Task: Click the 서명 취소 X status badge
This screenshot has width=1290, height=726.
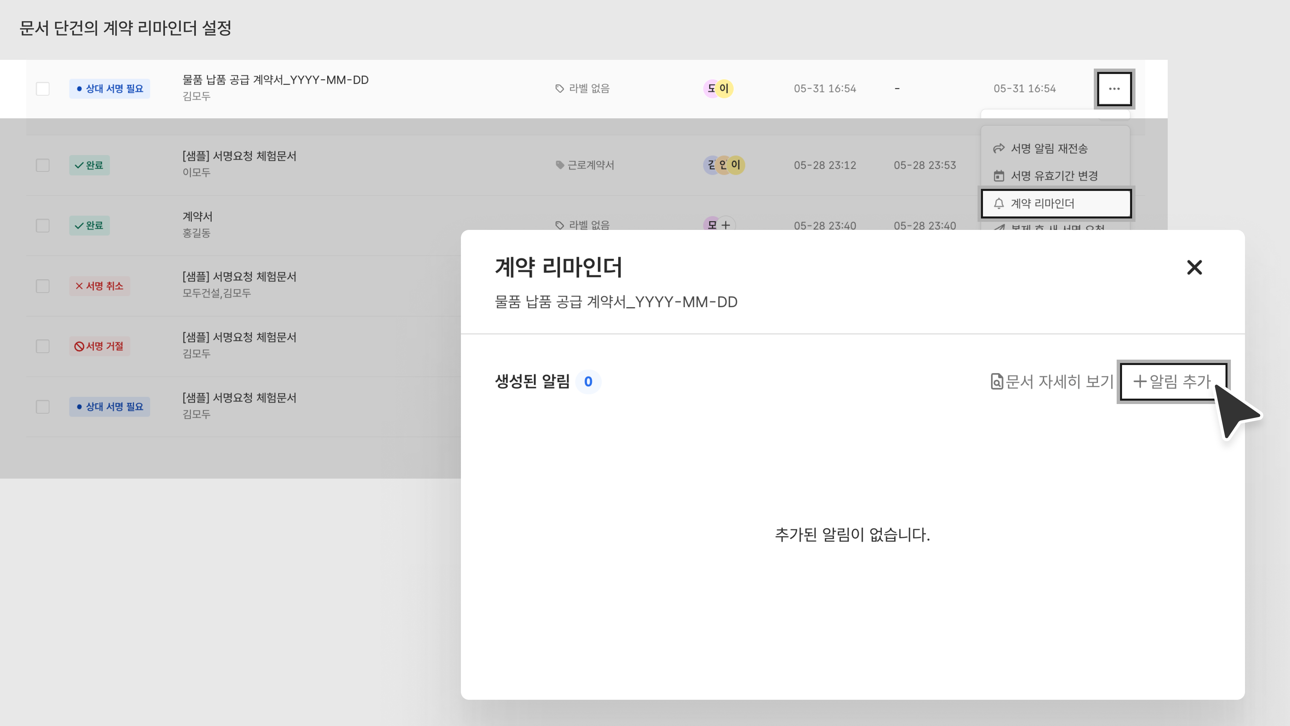Action: (x=99, y=286)
